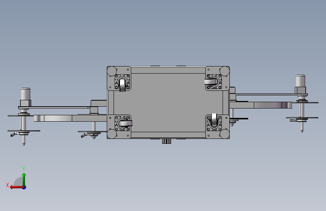Viewport: 326px width, 211px height.
Task: Select the top-left caster wheel
Action: tap(122, 85)
